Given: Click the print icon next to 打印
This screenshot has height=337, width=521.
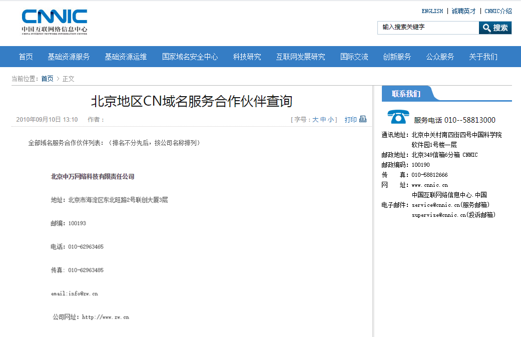Looking at the screenshot, I should tap(363, 119).
